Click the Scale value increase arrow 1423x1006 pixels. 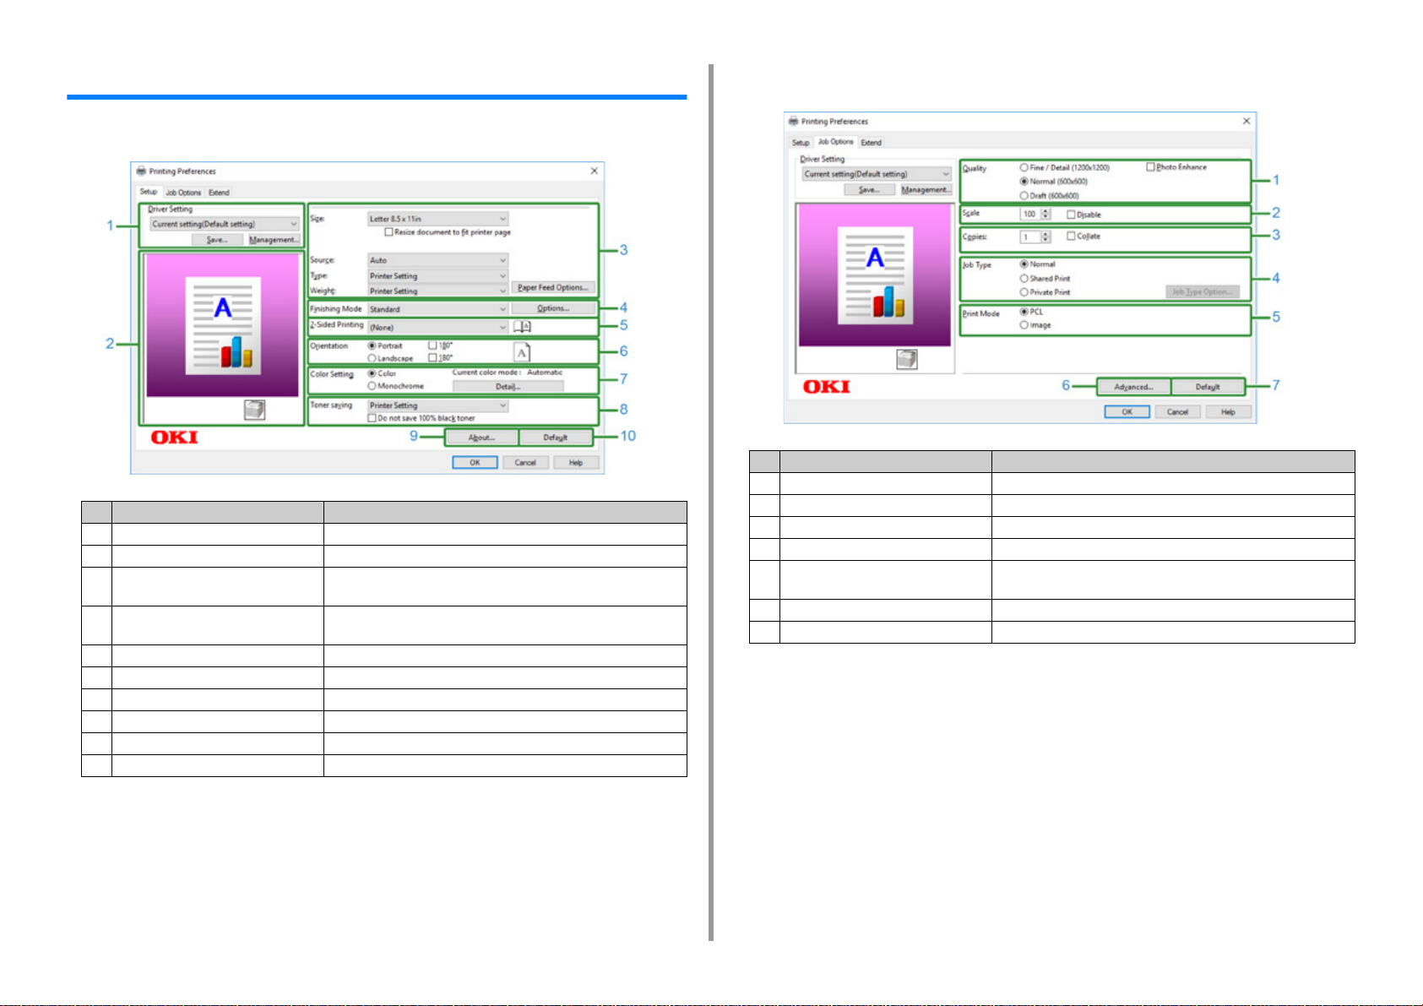[x=1046, y=211]
